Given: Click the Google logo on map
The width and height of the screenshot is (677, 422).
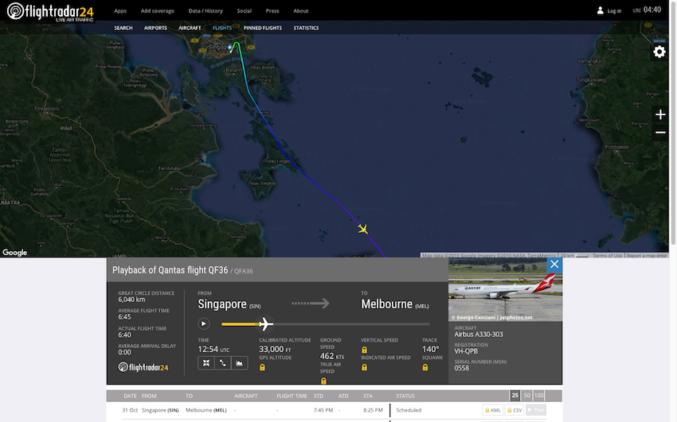Looking at the screenshot, I should (14, 253).
